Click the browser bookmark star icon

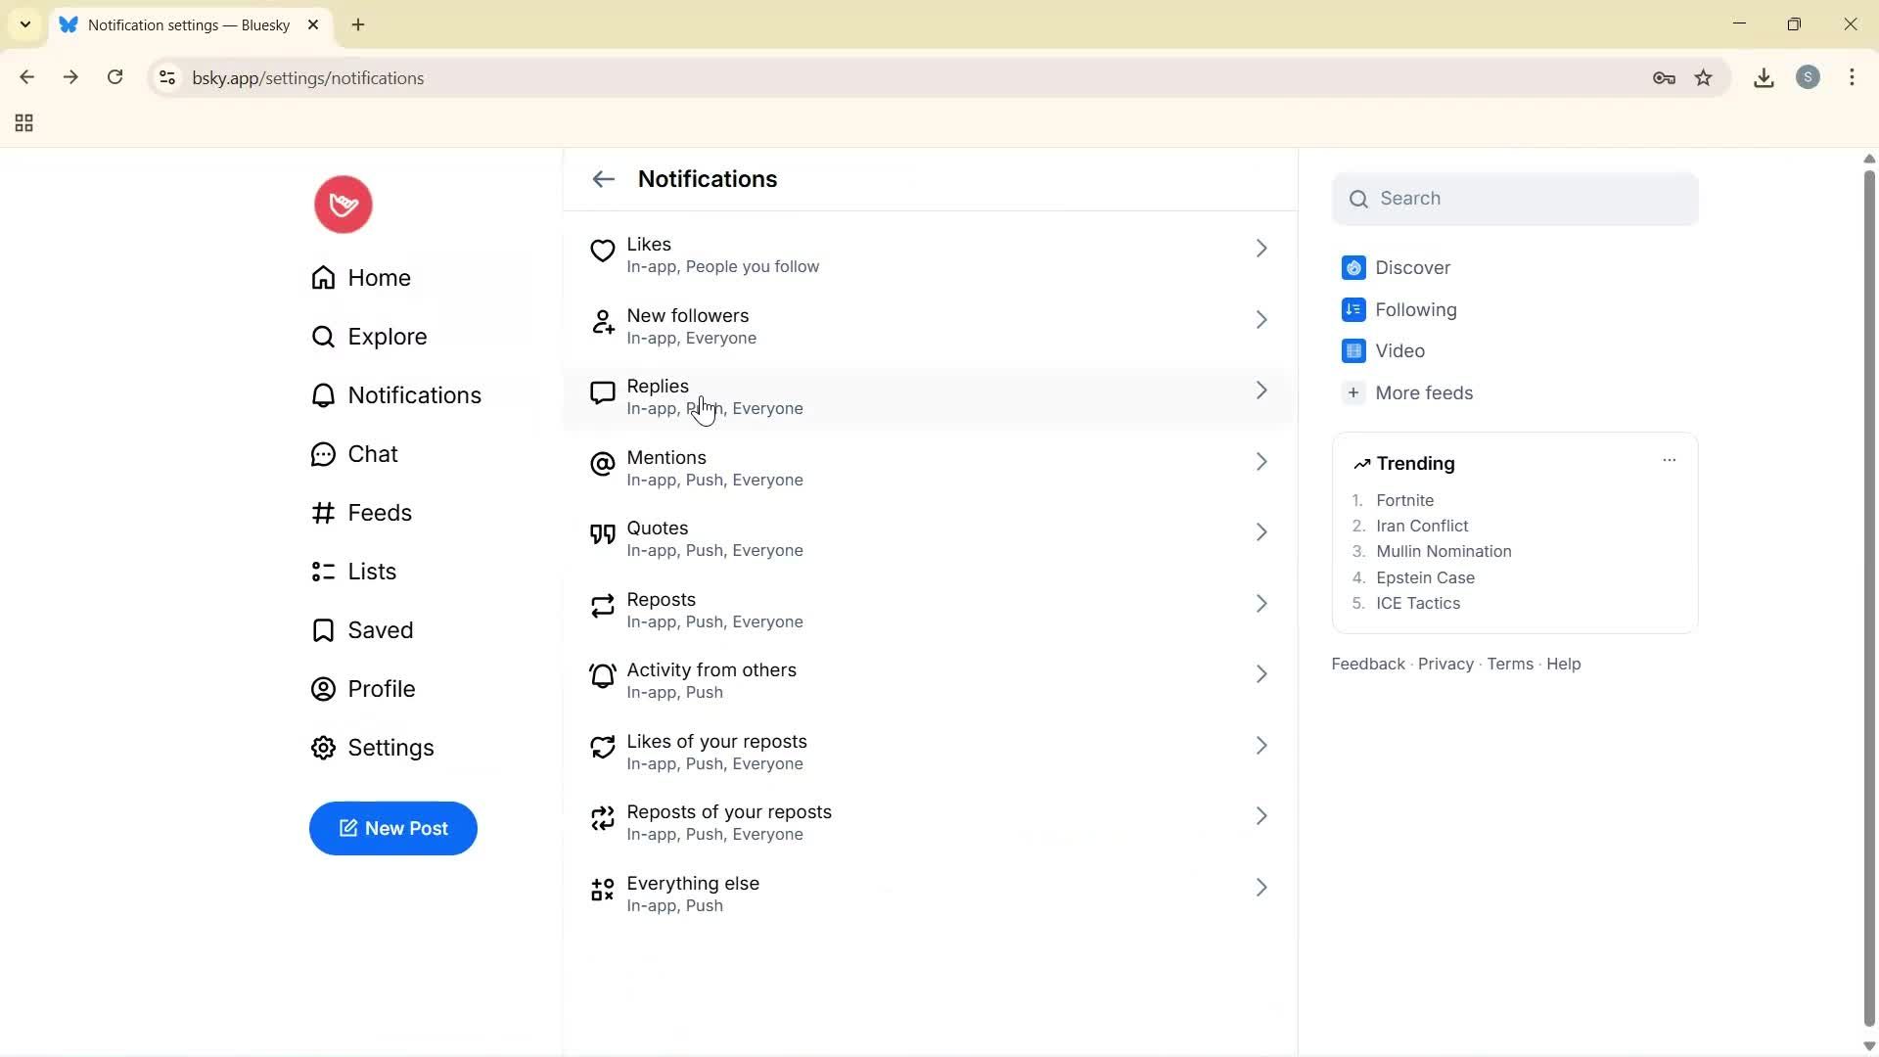pos(1704,77)
